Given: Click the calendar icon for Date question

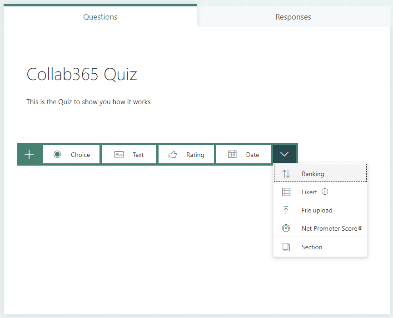Looking at the screenshot, I should [x=232, y=154].
